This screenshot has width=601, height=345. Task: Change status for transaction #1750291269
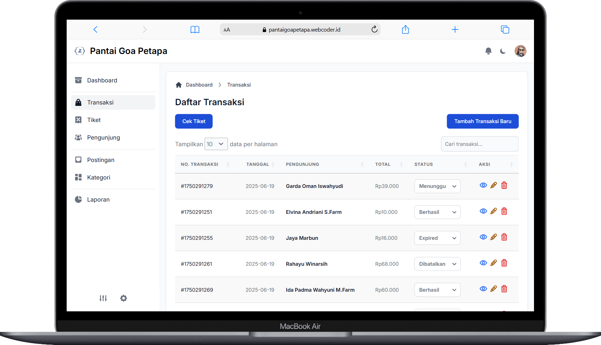click(437, 290)
